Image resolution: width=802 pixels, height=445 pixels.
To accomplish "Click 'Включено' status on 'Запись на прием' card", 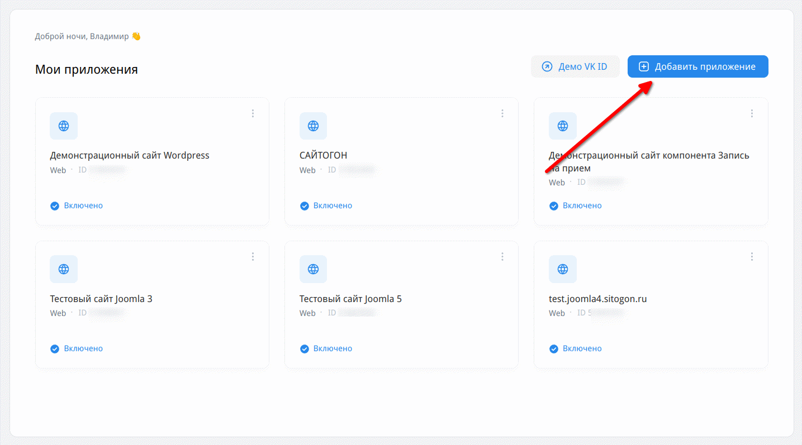I will [582, 205].
